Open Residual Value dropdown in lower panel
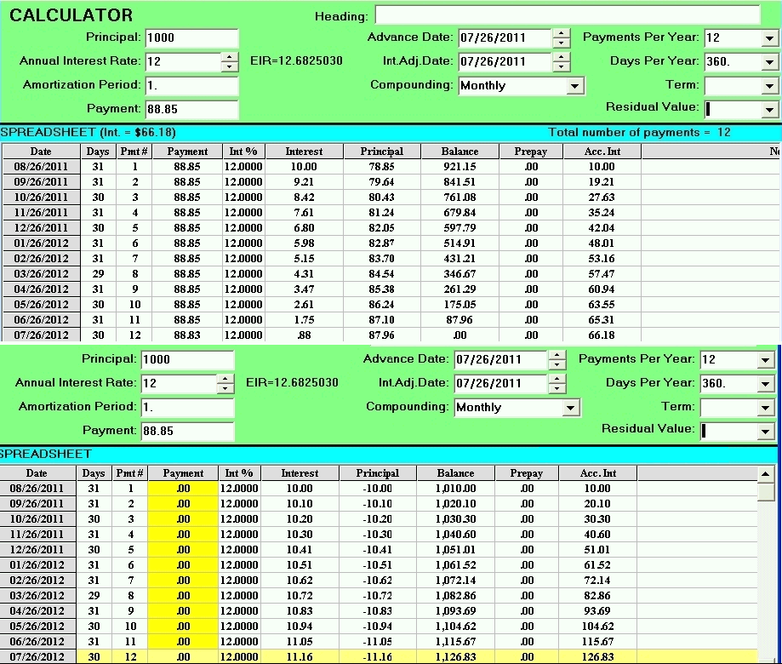The height and width of the screenshot is (664, 782). 765,432
